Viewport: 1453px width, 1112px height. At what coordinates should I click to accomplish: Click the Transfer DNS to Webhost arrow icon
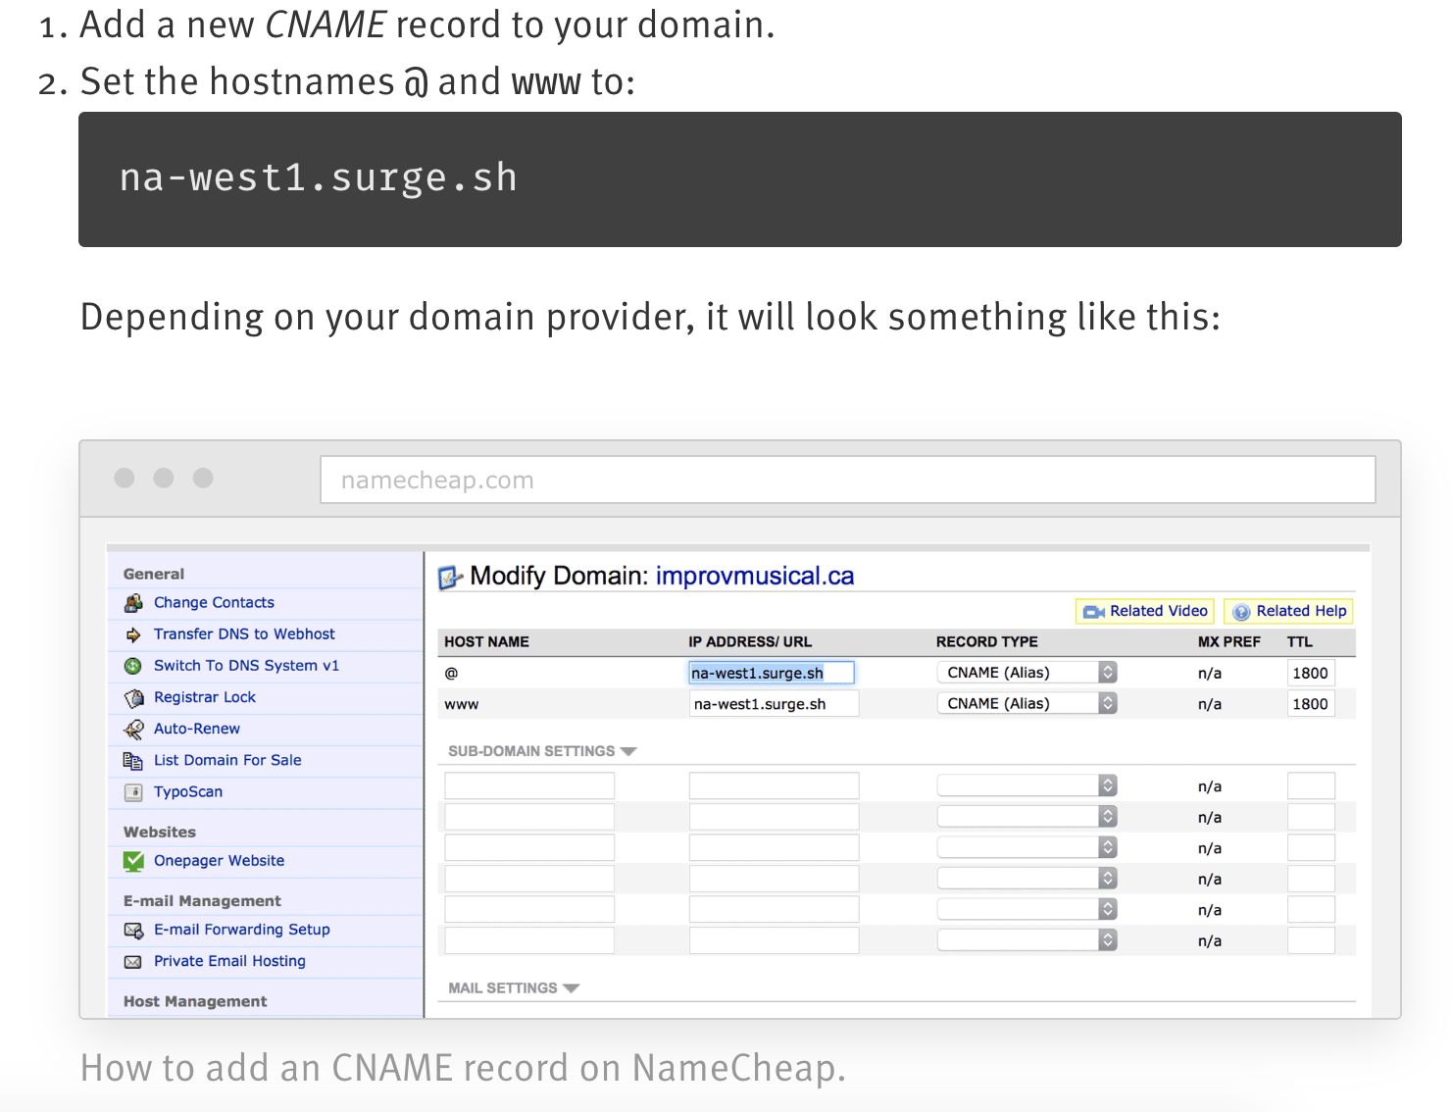[x=133, y=634]
